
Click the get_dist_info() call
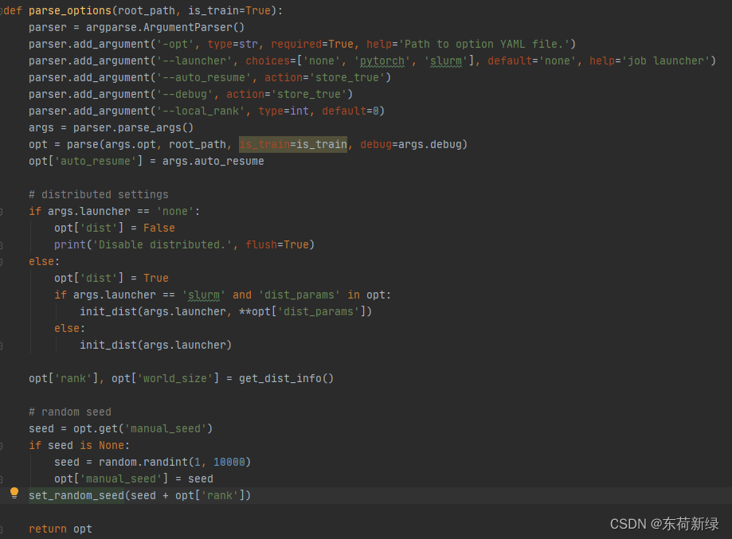pos(286,378)
